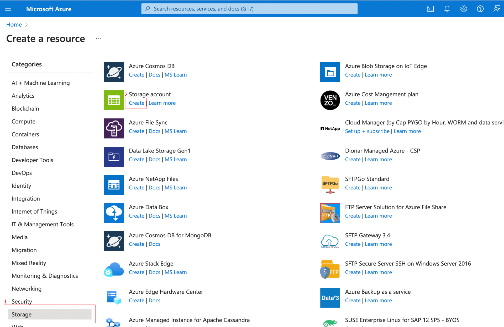
Task: Open the feedback icon in header
Action: (x=497, y=9)
